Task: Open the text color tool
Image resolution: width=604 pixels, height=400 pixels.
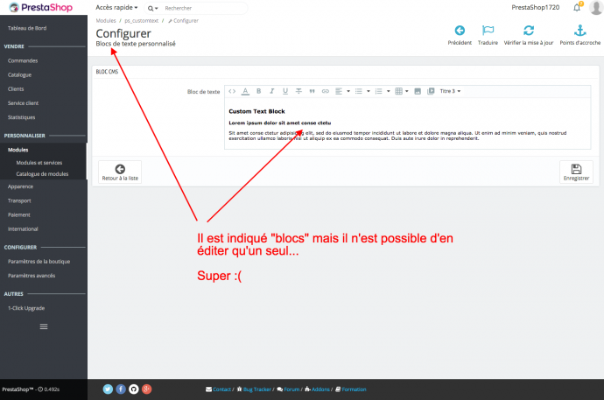Action: click(x=245, y=91)
